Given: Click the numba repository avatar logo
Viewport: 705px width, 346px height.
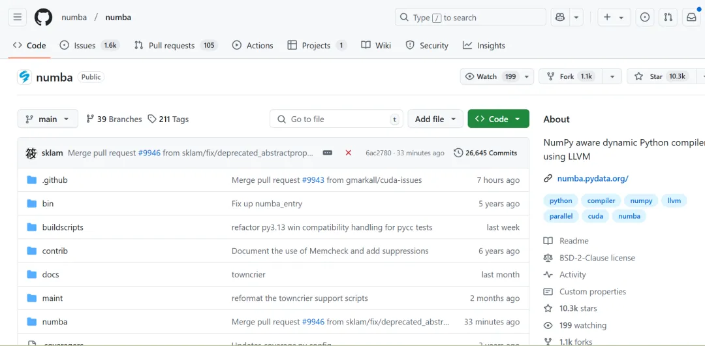Looking at the screenshot, I should (24, 77).
